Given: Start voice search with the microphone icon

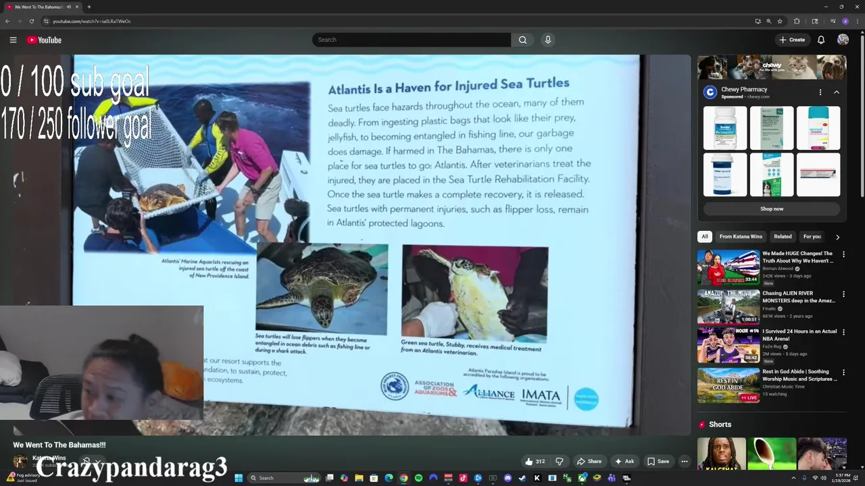Looking at the screenshot, I should coord(548,40).
